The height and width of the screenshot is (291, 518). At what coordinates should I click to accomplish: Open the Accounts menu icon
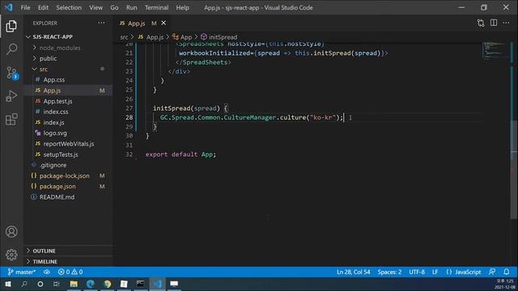[11, 232]
